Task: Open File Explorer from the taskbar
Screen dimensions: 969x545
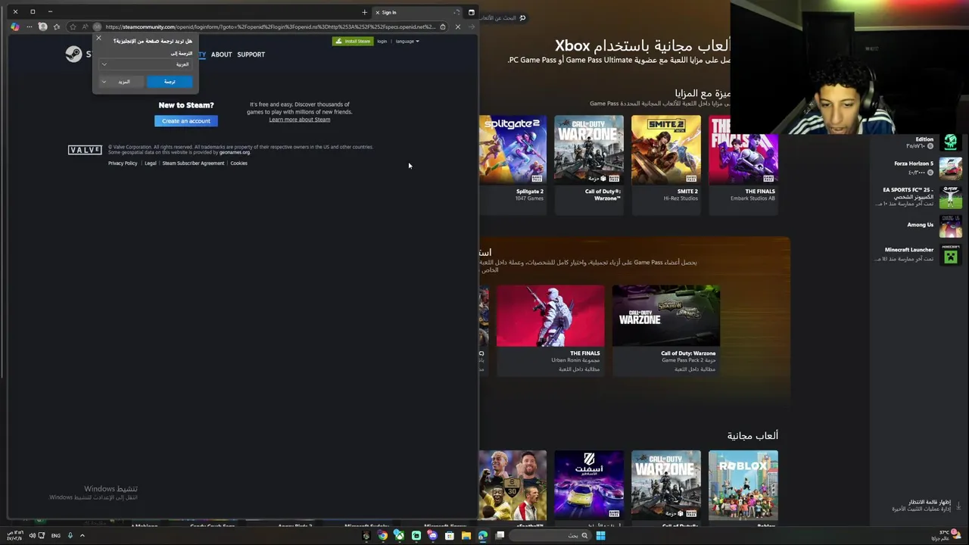Action: 466,535
